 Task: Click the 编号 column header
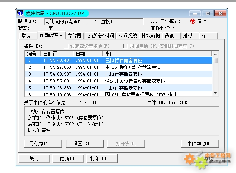click(x=33, y=54)
